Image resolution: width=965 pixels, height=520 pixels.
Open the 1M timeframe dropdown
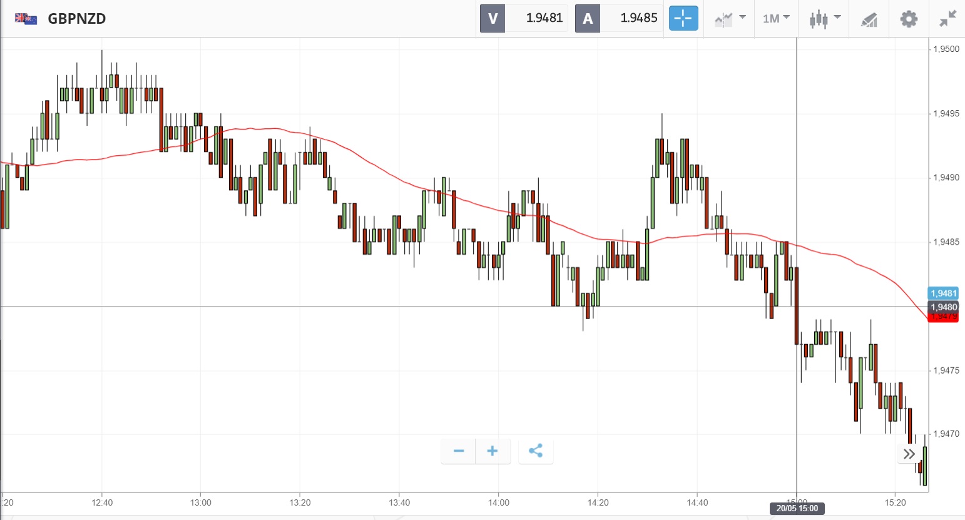(776, 19)
